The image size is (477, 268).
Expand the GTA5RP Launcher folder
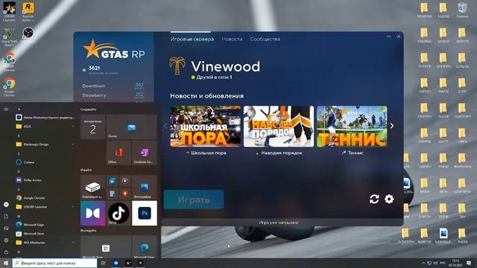pyautogui.click(x=45, y=207)
